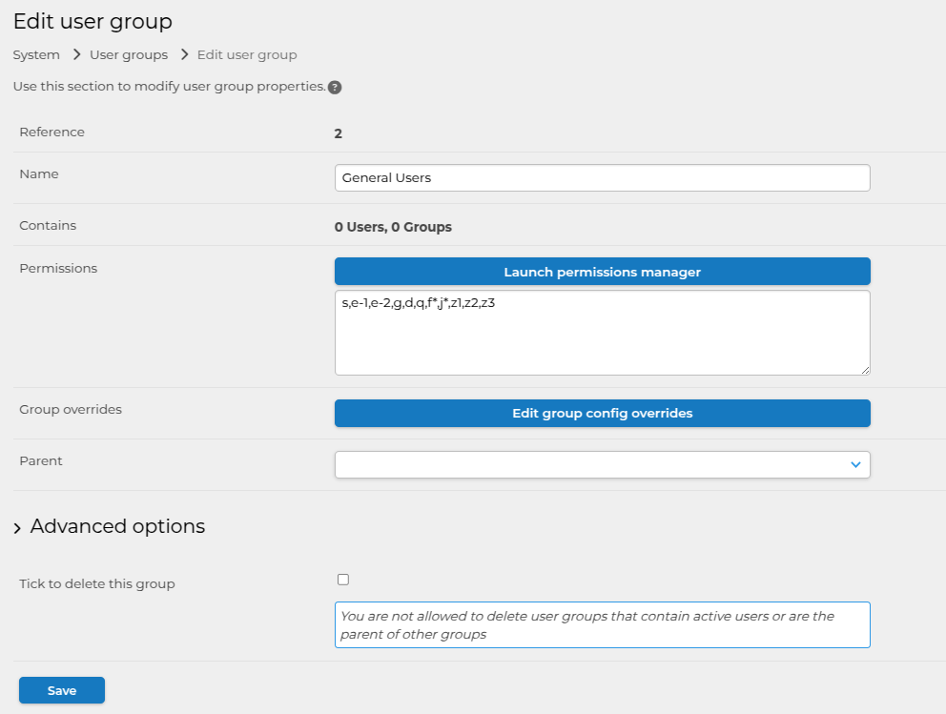The height and width of the screenshot is (714, 946).
Task: Click the Advanced options arrow icon
Action: click(17, 528)
